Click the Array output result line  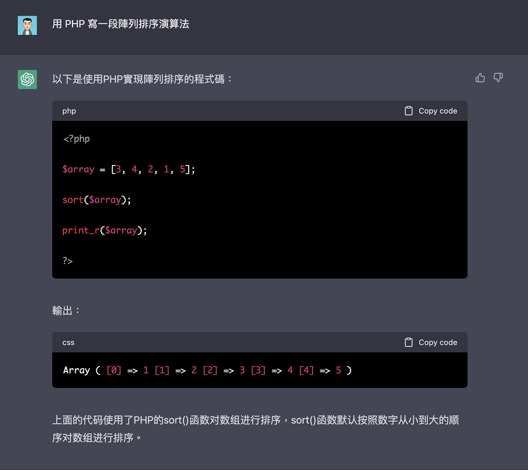click(x=207, y=371)
